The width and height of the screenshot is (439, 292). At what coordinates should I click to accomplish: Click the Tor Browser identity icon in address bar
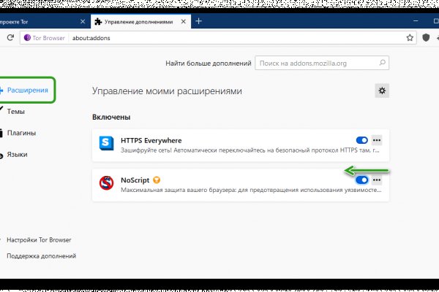tap(28, 36)
